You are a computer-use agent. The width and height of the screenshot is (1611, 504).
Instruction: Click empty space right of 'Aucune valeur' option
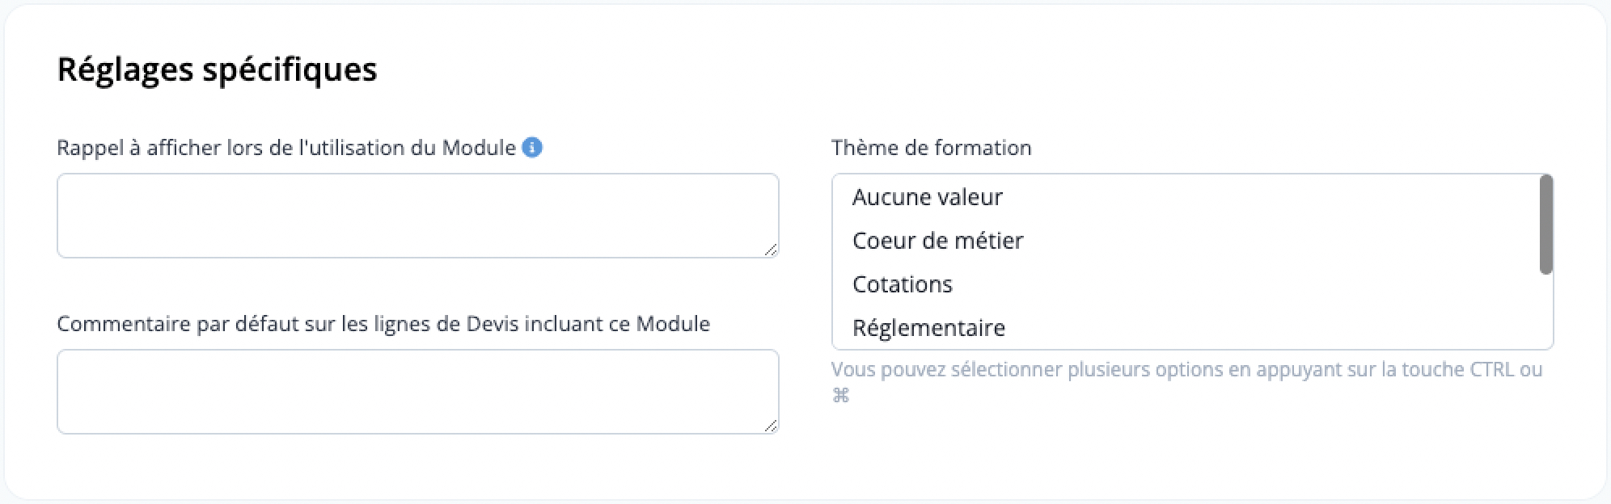(1270, 197)
